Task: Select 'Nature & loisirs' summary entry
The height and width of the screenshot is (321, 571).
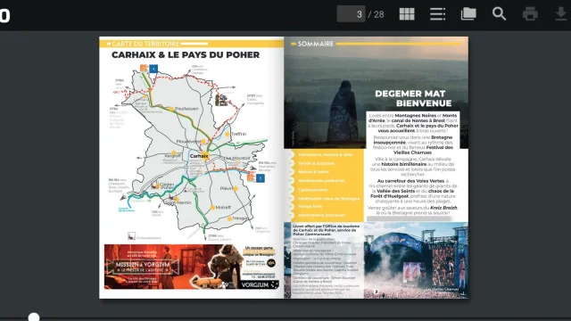Action: [313, 172]
